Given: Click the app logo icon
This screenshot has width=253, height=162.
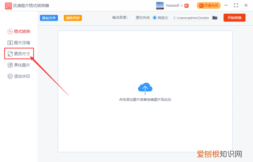Looking at the screenshot, I should point(8,6).
